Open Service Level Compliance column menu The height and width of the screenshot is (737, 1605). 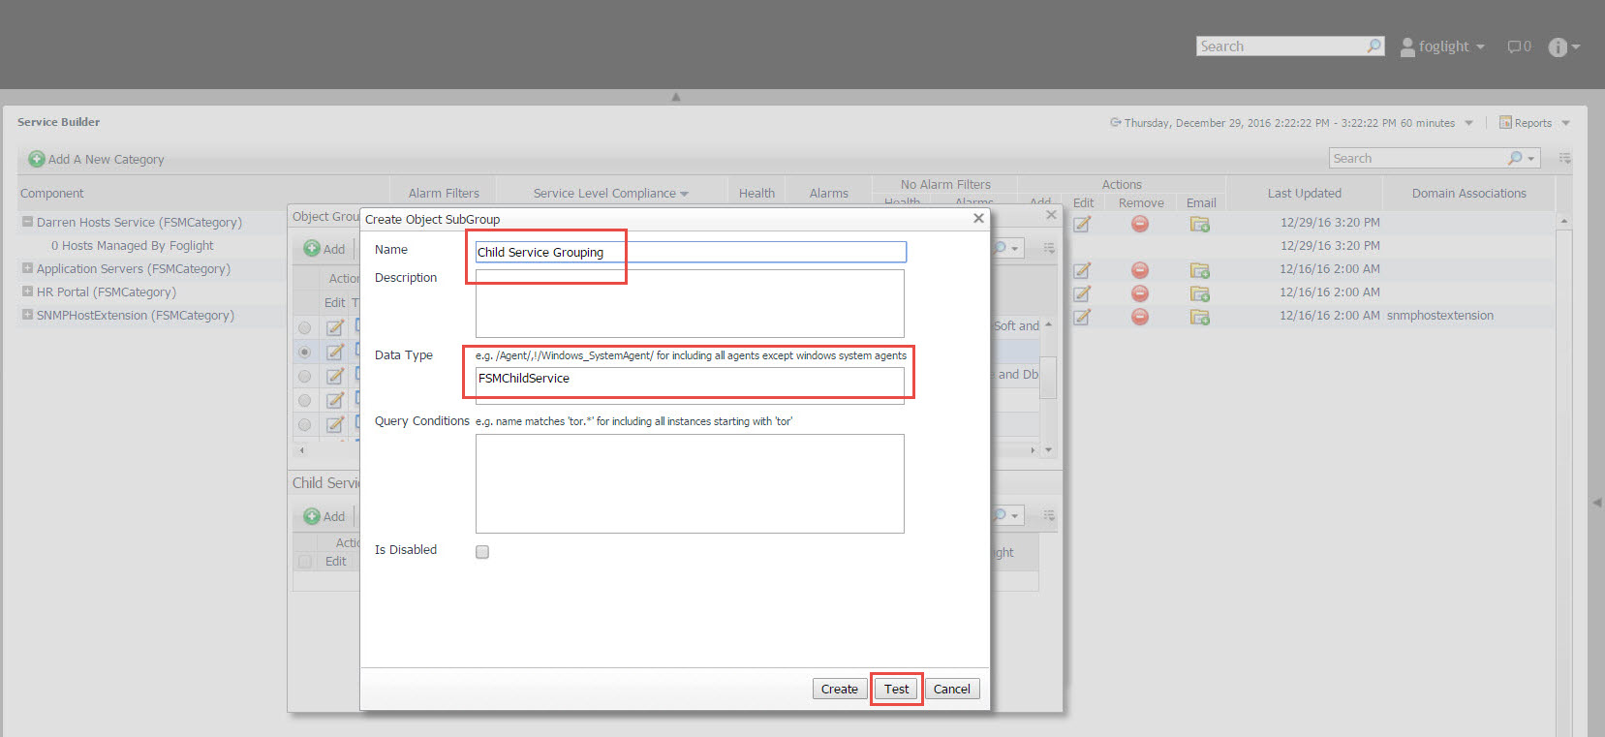click(684, 194)
